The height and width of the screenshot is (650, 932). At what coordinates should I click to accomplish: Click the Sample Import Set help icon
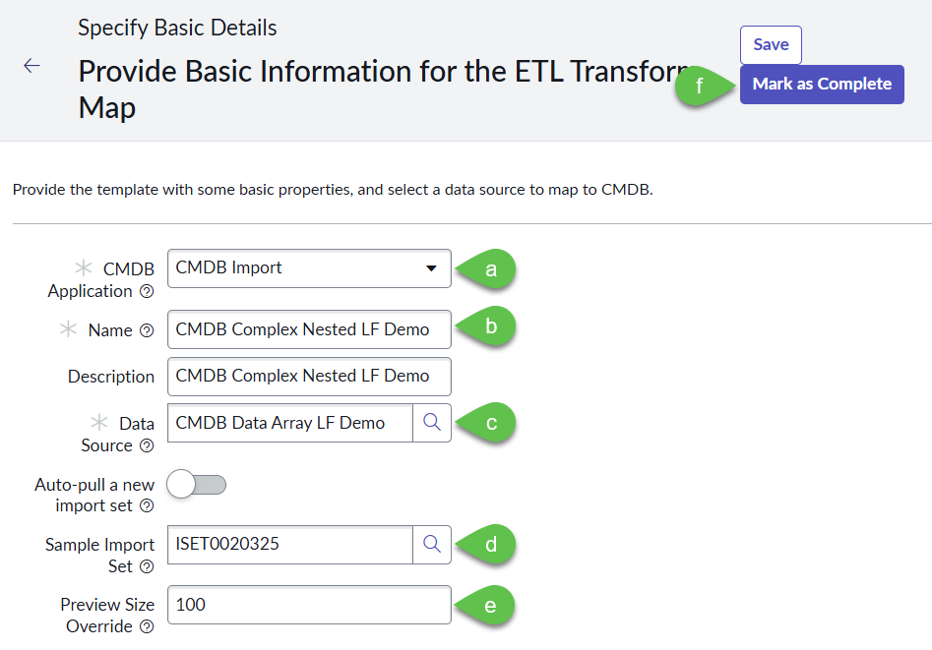click(x=147, y=567)
